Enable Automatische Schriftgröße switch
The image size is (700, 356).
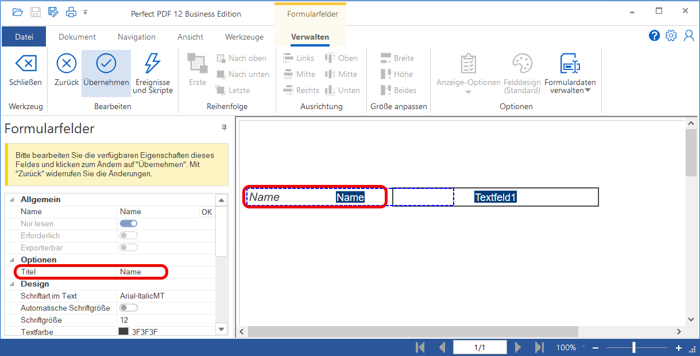(129, 308)
